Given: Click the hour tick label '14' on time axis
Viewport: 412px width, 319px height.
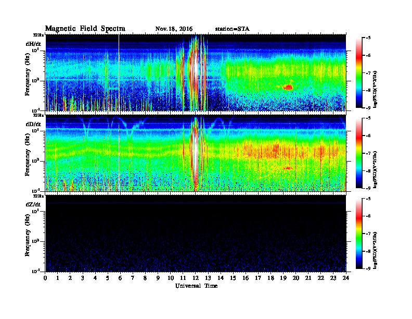Looking at the screenshot, I should [x=221, y=278].
